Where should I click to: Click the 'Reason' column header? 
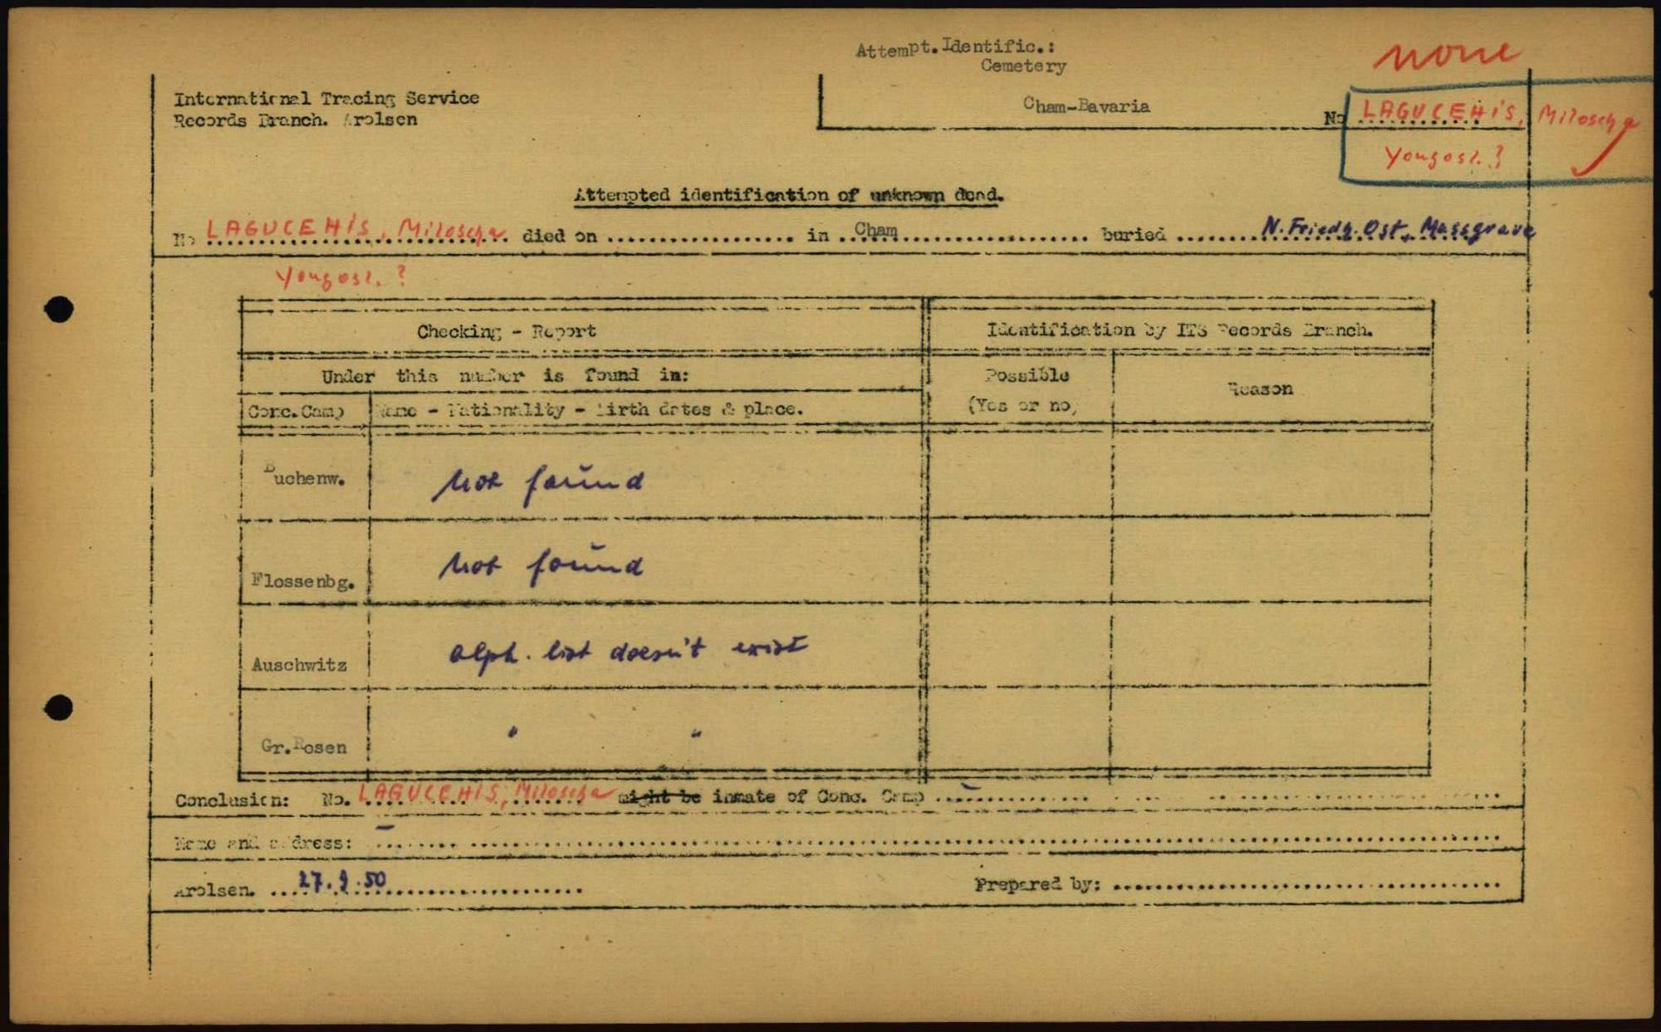tap(1260, 389)
